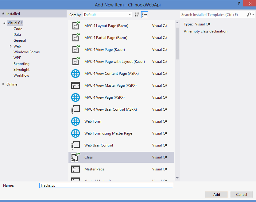256x202 pixels.
Task: Select the WPF category
Action: coord(17,58)
